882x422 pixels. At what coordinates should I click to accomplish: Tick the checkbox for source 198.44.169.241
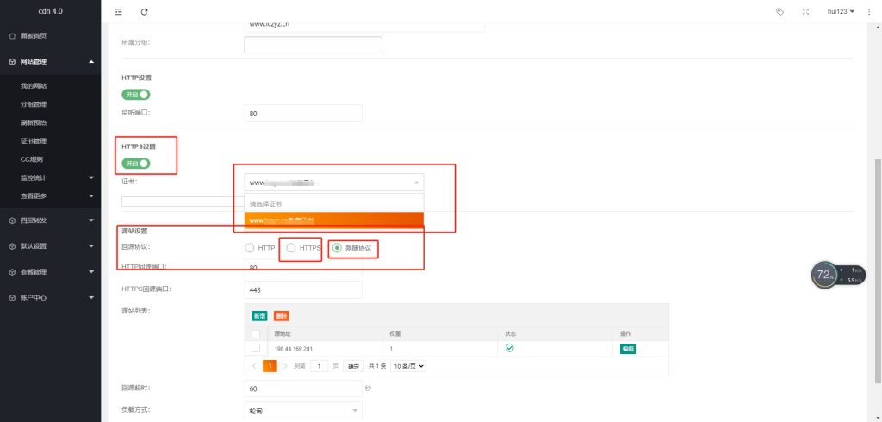(x=256, y=348)
